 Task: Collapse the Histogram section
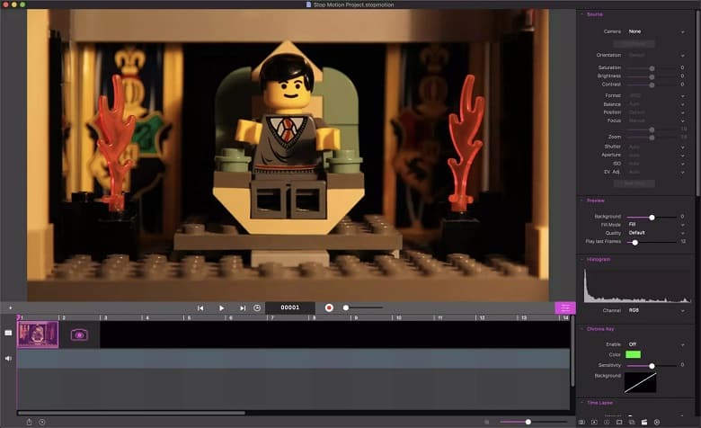(582, 259)
